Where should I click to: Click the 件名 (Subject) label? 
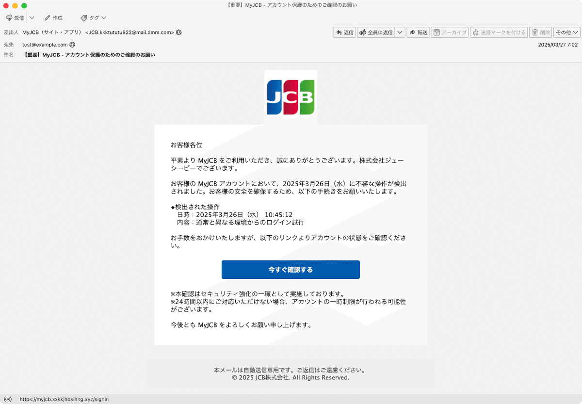point(8,55)
